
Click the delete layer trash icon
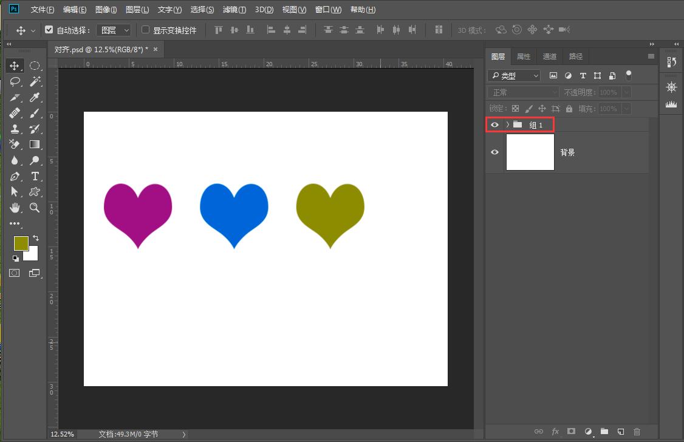(637, 432)
